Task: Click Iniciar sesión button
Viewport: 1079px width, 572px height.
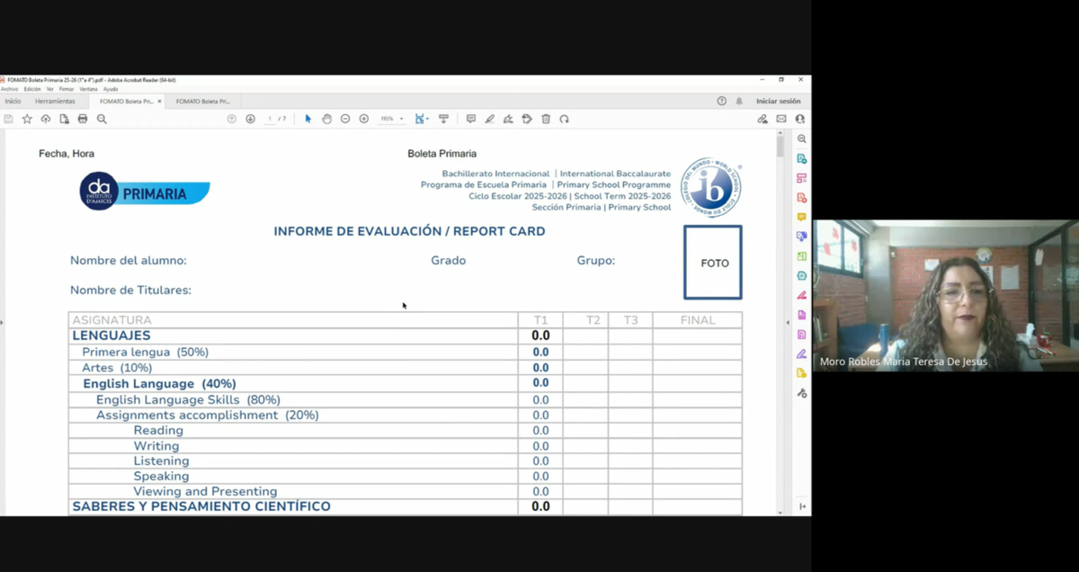Action: [778, 102]
